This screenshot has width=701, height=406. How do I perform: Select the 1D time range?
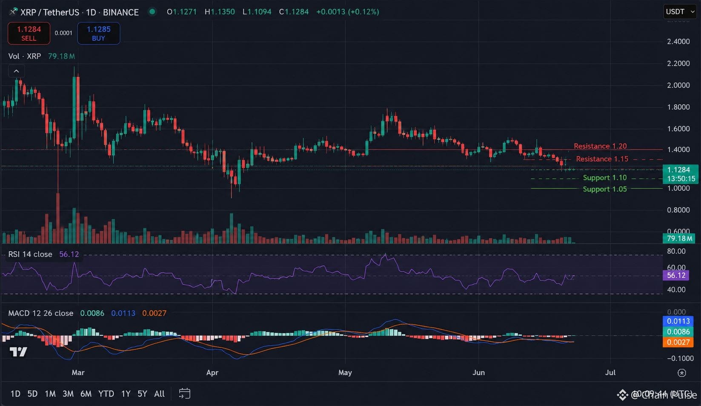(15, 394)
